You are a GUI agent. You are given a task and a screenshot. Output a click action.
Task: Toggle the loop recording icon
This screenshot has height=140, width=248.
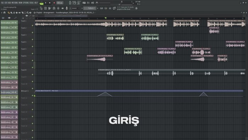(92, 3)
